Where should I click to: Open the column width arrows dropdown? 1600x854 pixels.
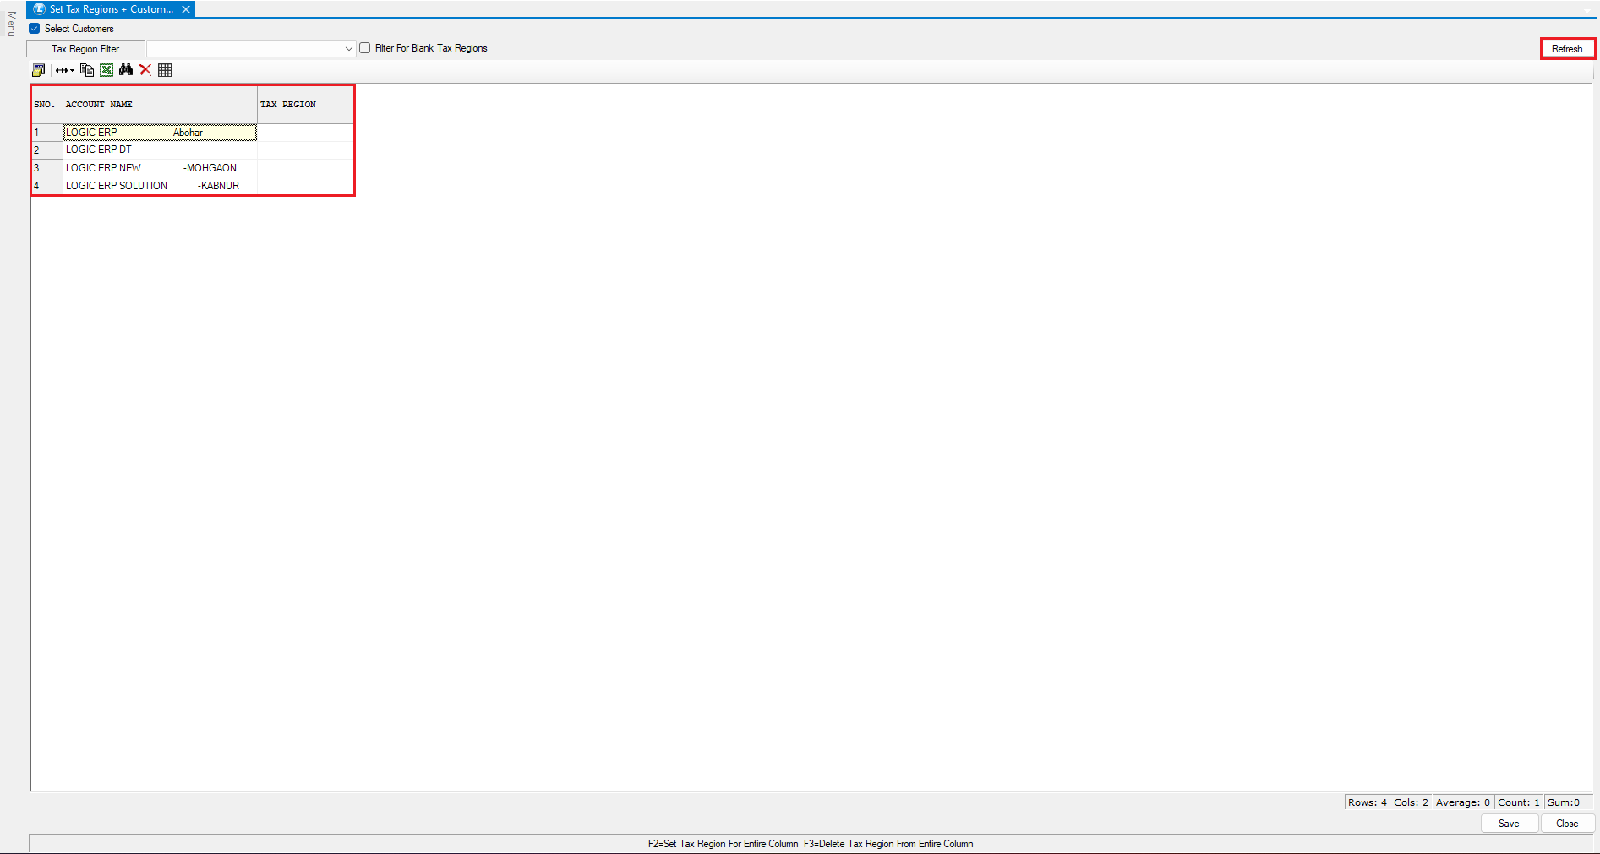tap(65, 70)
